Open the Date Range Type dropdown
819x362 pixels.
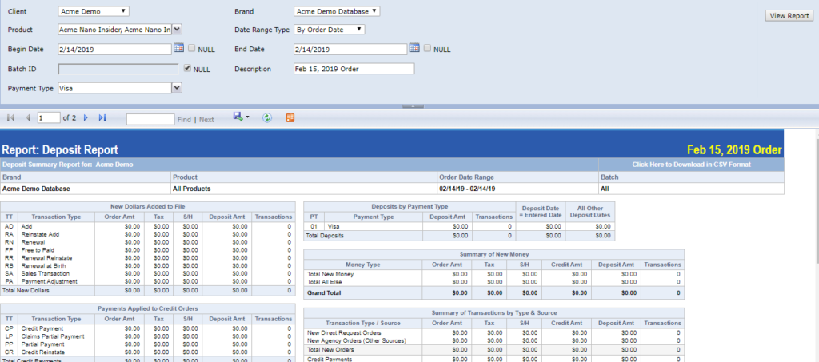pos(329,30)
